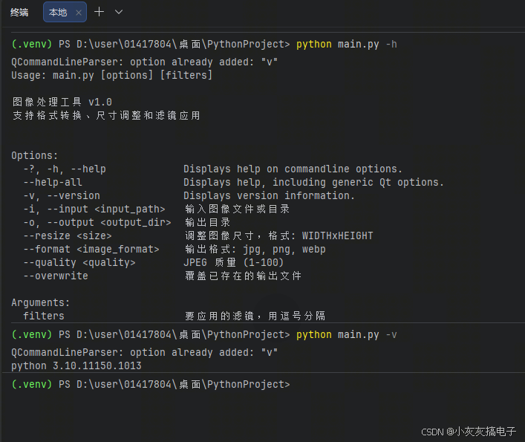Click the '图像处理工具 v1.0' line
This screenshot has width=525, height=442.
tap(62, 102)
